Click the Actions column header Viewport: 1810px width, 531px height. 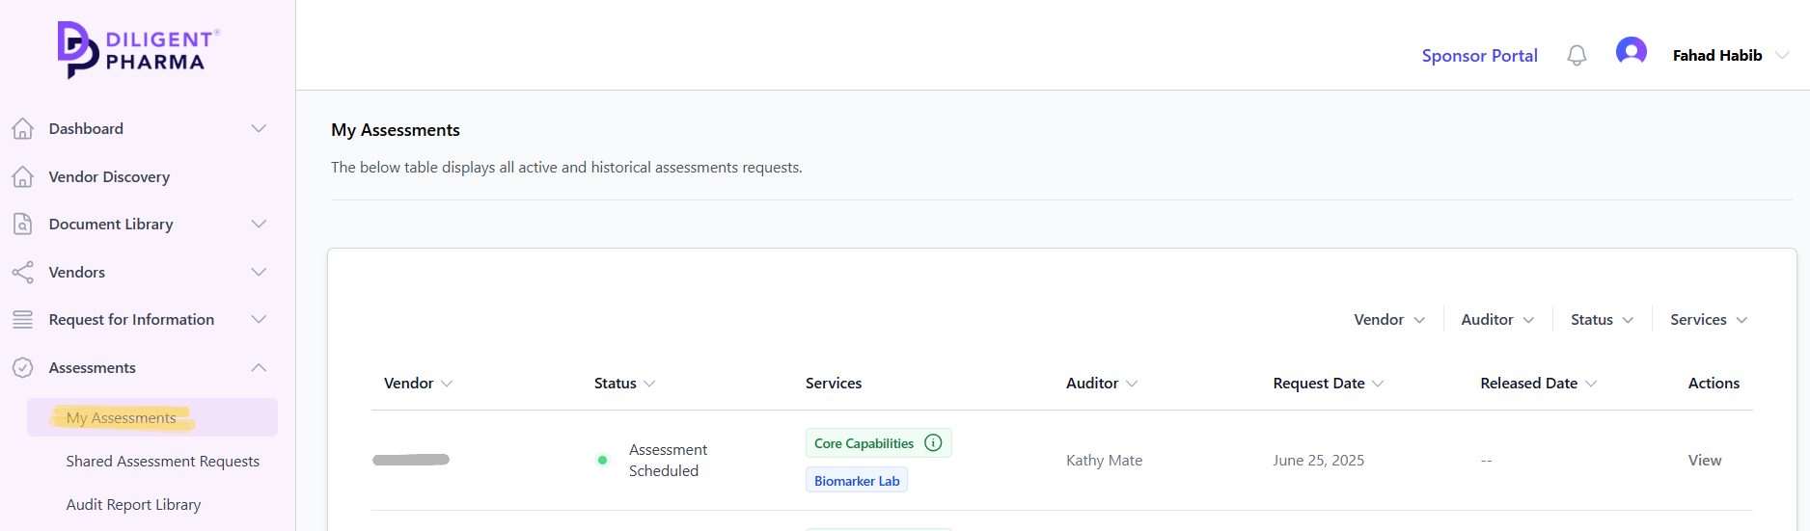[1714, 384]
